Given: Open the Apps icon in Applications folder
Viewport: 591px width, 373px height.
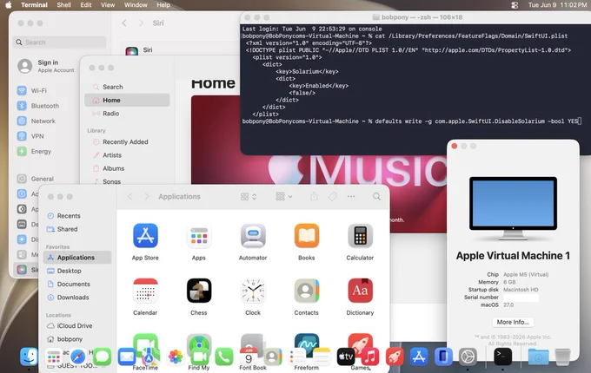Looking at the screenshot, I should tap(199, 236).
